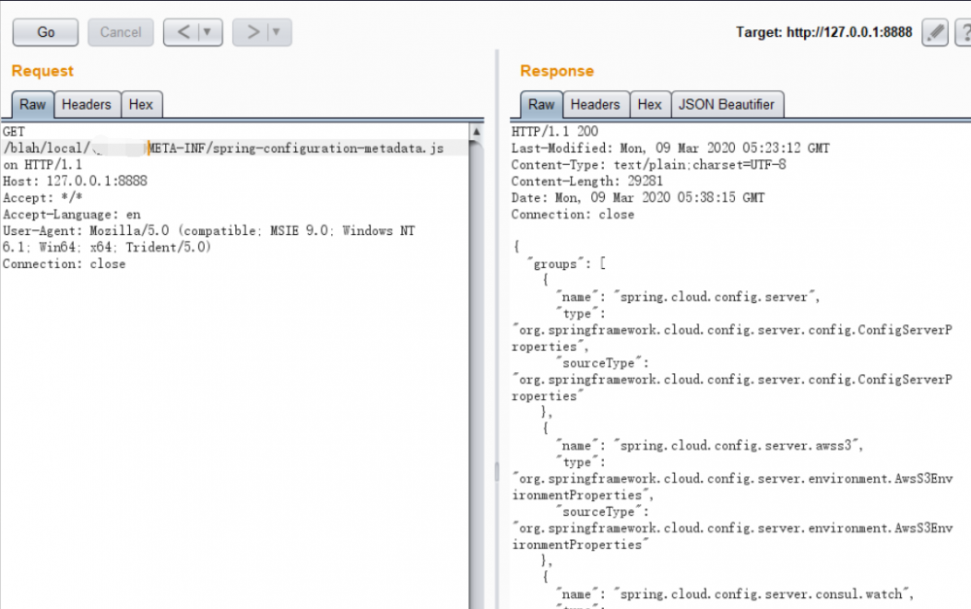The image size is (971, 609).
Task: Switch to the Hex tab in the Request panel
Action: point(143,104)
